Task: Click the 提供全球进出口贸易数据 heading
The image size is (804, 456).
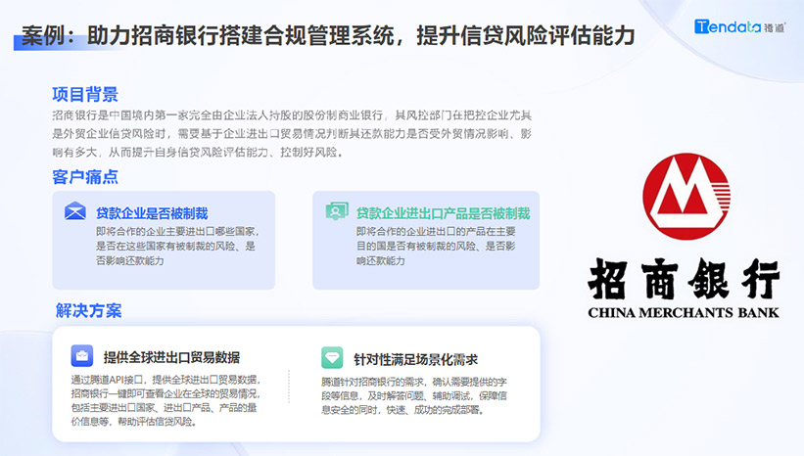Action: 171,357
